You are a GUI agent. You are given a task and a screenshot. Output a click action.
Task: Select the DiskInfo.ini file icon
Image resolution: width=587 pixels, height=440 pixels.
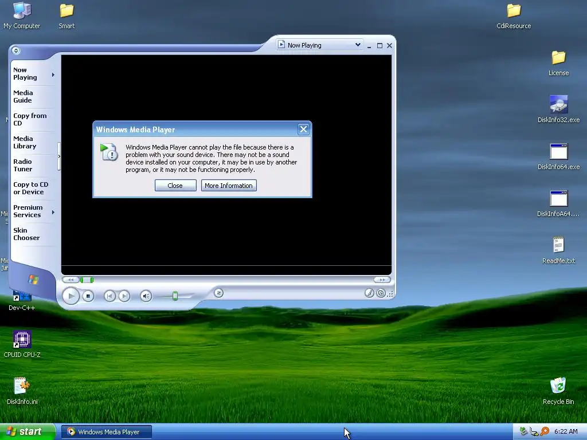click(22, 391)
